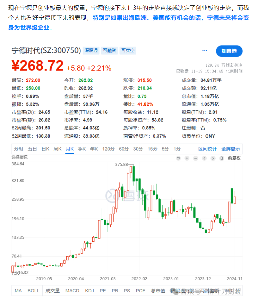Click the 深股通 tag
Screen dimensions: 258x305
[91, 51]
